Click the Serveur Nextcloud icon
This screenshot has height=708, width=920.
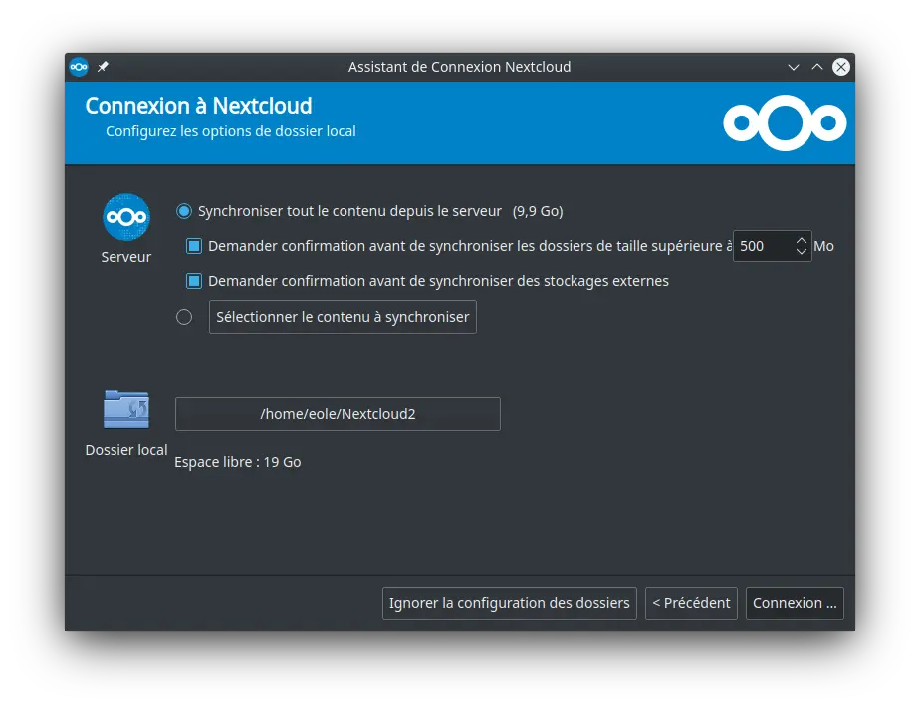pyautogui.click(x=126, y=217)
